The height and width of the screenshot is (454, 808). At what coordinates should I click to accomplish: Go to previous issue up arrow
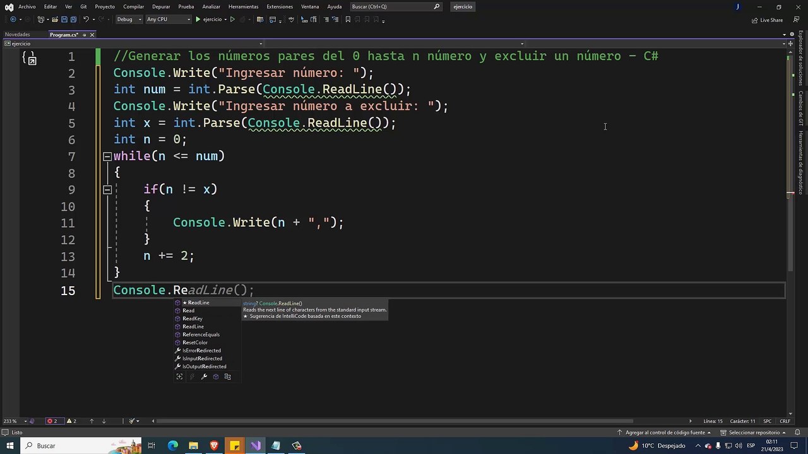pyautogui.click(x=92, y=421)
